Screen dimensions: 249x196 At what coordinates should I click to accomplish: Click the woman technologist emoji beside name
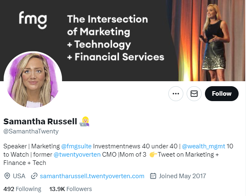coord(84,121)
